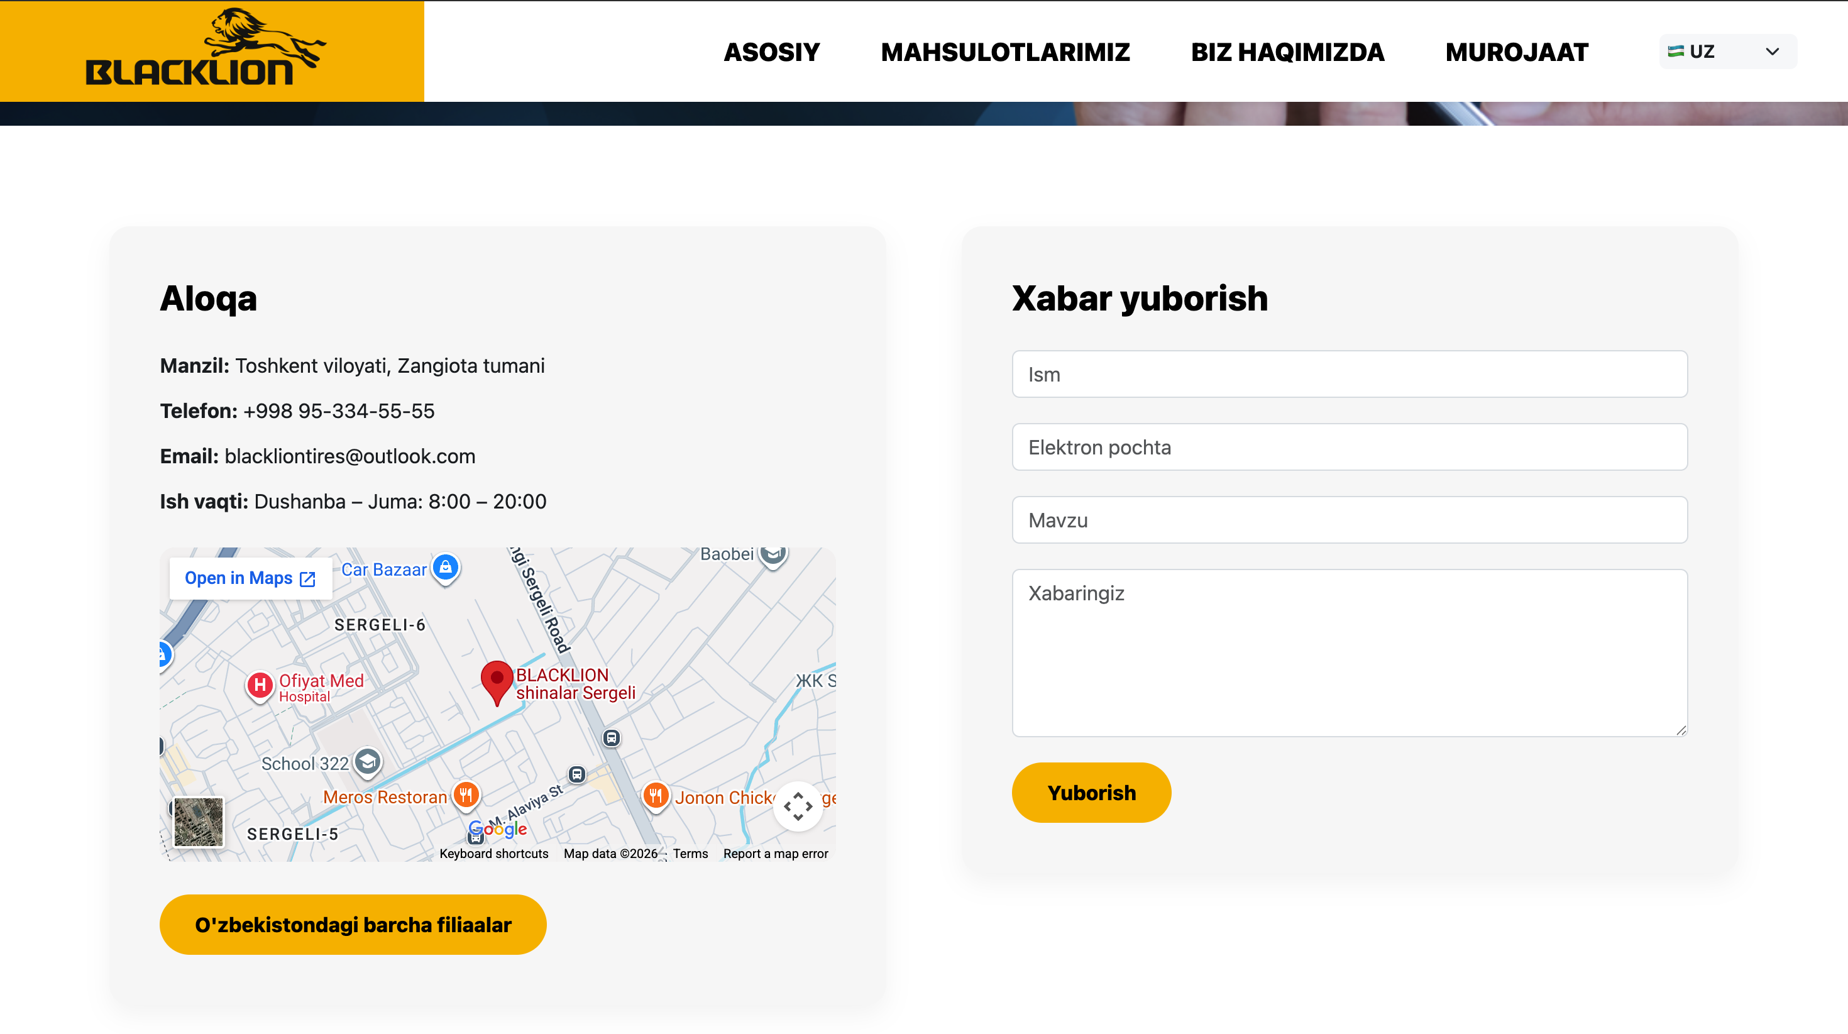Select the Ofiyat Med hospital marker
This screenshot has width=1848, height=1034.
pyautogui.click(x=260, y=685)
